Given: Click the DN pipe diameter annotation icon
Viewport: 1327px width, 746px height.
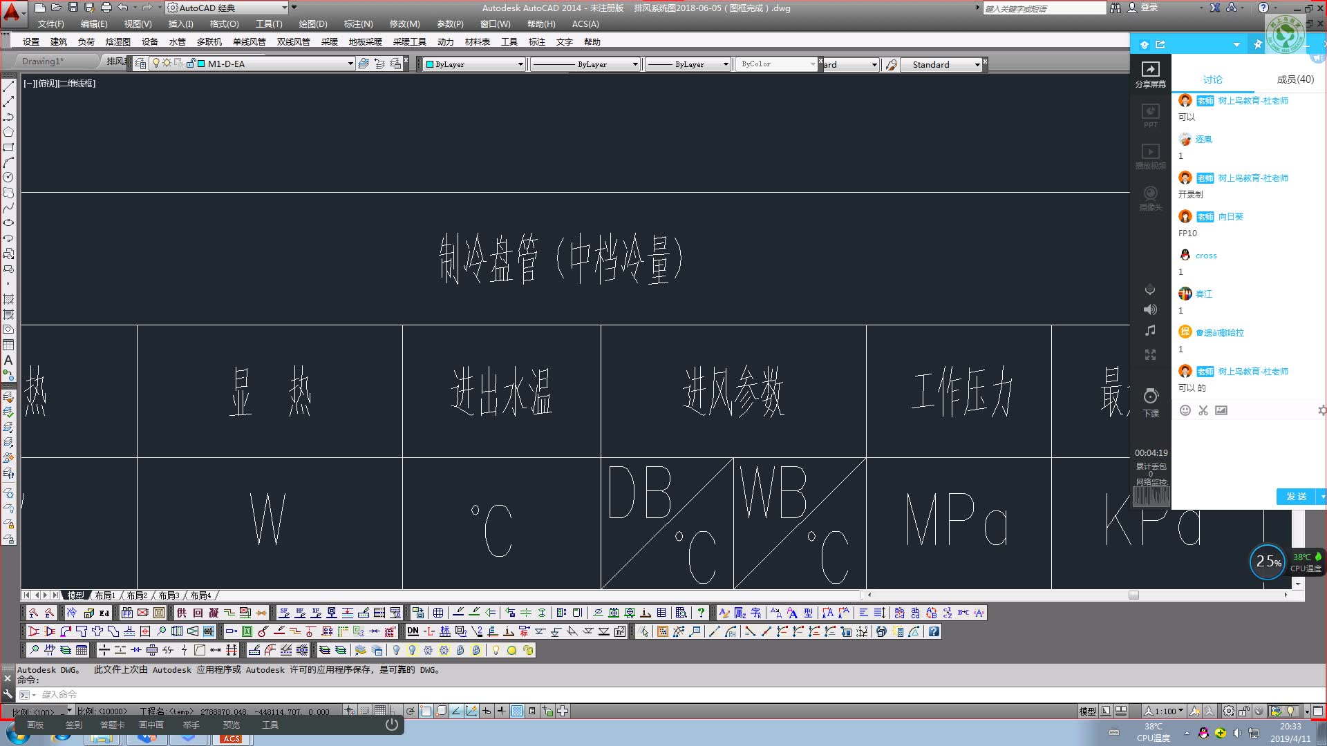Looking at the screenshot, I should (413, 631).
